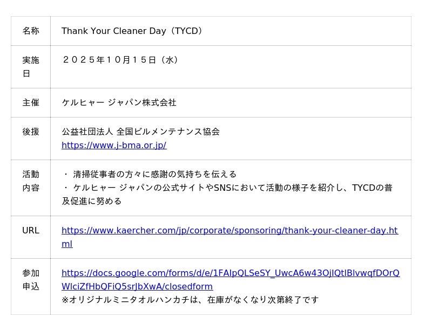
Task: Click the date ２０２５年１０月１５日 text
Action: tap(109, 60)
